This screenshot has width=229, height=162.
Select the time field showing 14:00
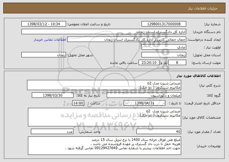pos(78,103)
